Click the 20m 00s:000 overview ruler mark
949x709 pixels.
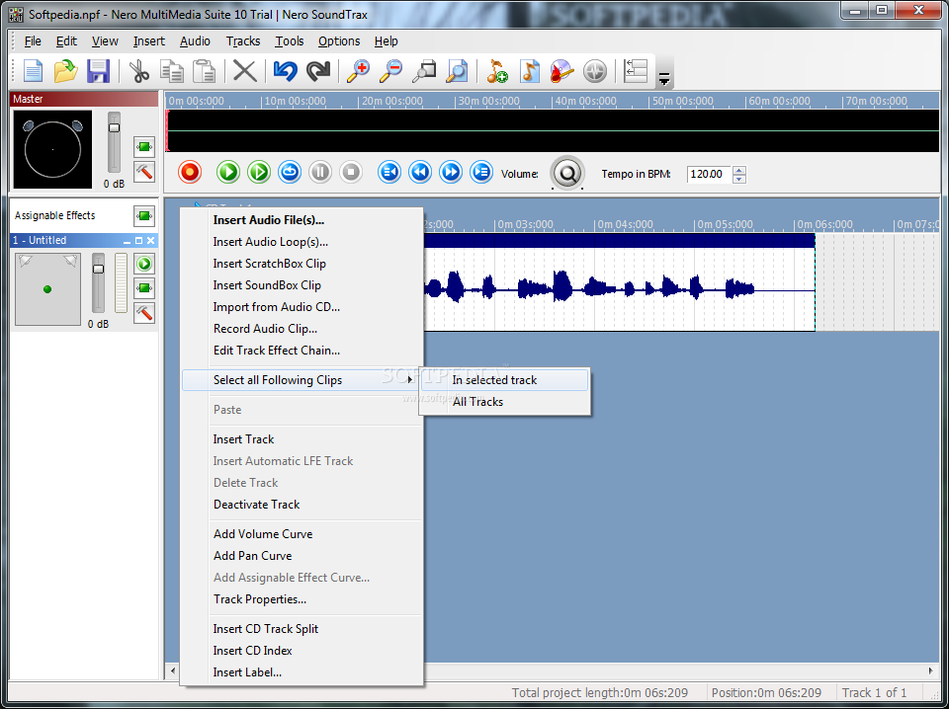click(x=391, y=102)
